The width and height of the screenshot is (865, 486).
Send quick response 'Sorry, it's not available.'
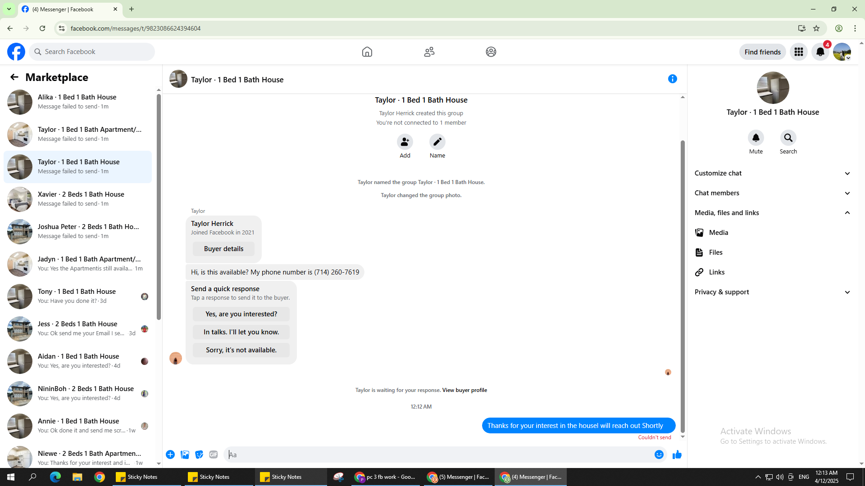point(241,350)
